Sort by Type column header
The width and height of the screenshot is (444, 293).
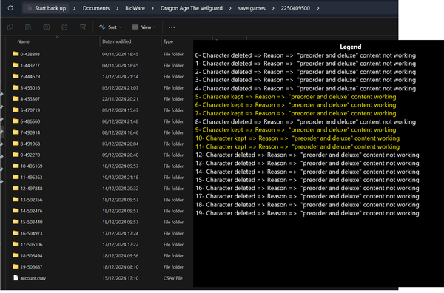pyautogui.click(x=168, y=41)
